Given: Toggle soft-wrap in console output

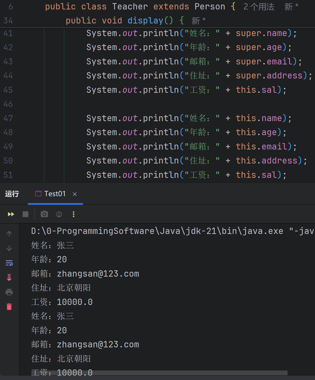Looking at the screenshot, I should pos(9,263).
